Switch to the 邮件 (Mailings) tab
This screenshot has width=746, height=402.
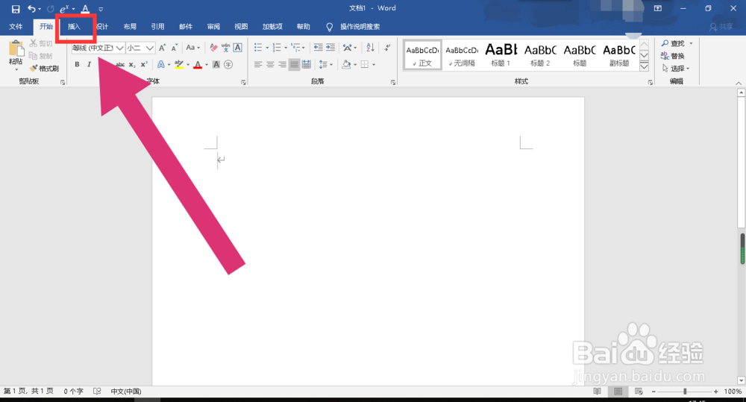(186, 27)
